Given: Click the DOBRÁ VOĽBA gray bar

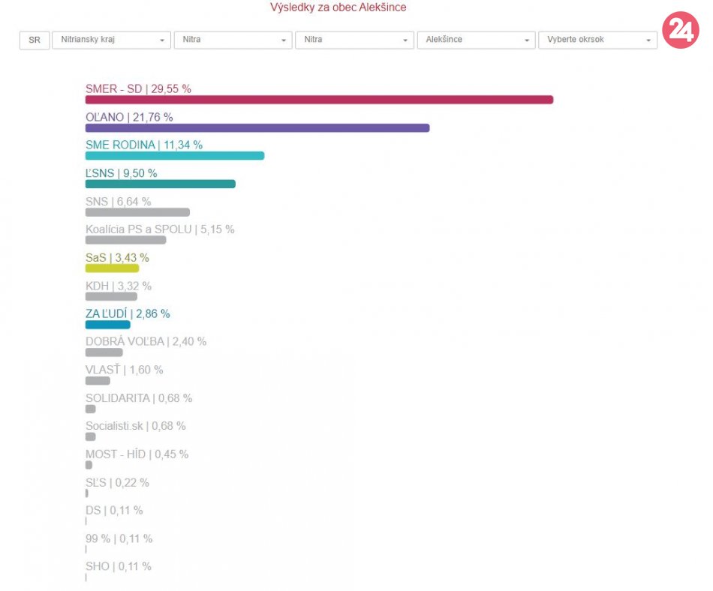Looking at the screenshot, I should pos(104,352).
